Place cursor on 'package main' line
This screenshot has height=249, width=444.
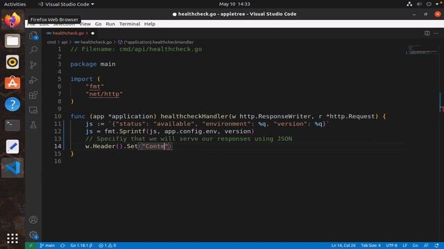(93, 64)
